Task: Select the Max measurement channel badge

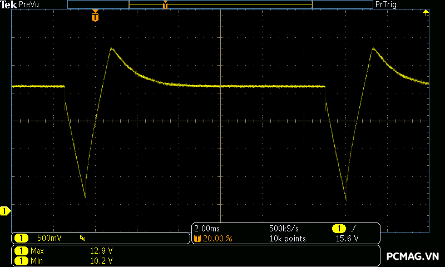Action: [x=21, y=251]
